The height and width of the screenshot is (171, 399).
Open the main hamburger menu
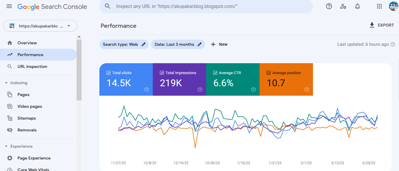[9, 6]
